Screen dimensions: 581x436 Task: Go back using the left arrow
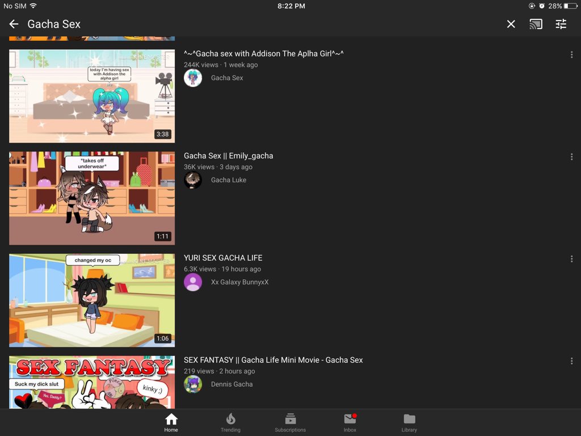[x=14, y=24]
